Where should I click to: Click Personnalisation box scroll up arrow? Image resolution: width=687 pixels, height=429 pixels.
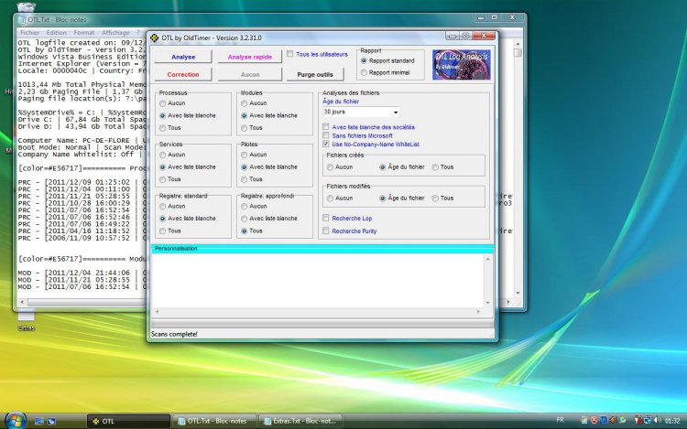(x=487, y=259)
